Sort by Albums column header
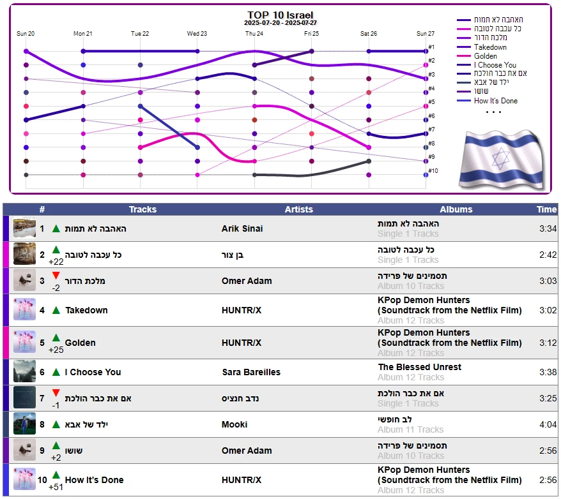 (456, 209)
